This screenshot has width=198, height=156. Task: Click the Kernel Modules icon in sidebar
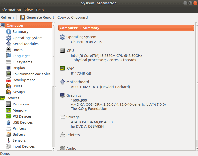tap(9, 44)
